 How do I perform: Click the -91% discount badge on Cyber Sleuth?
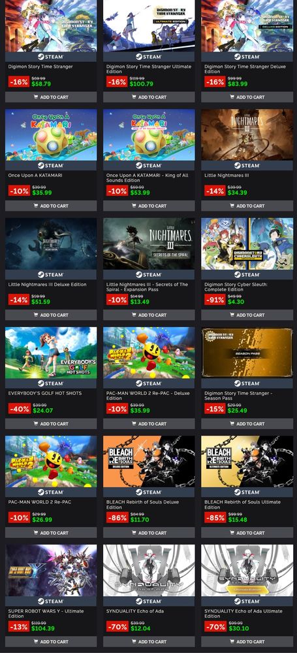(215, 299)
